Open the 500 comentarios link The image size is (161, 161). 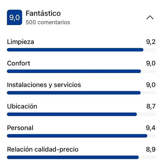48,22
